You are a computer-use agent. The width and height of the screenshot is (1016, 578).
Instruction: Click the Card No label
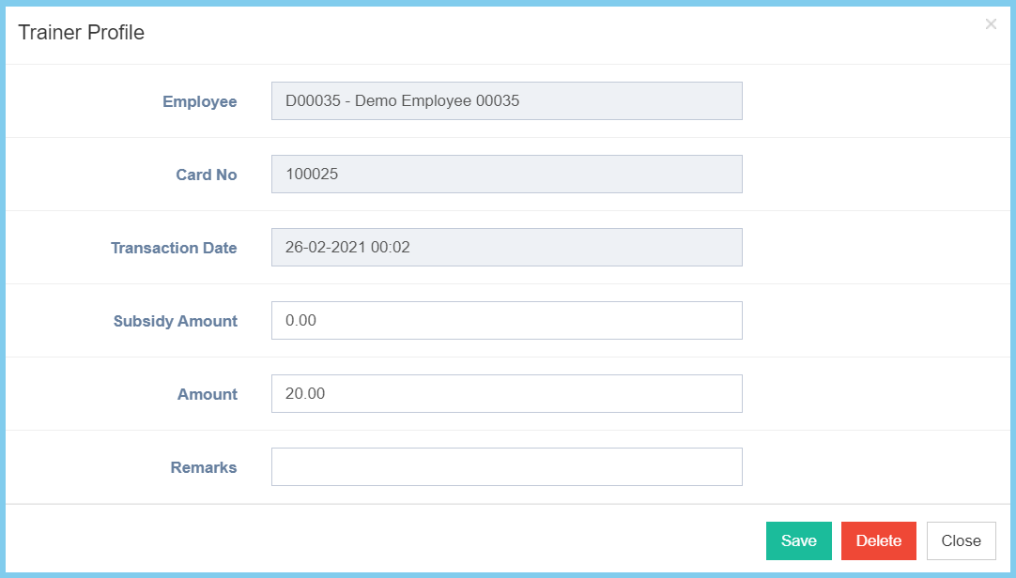tap(206, 175)
